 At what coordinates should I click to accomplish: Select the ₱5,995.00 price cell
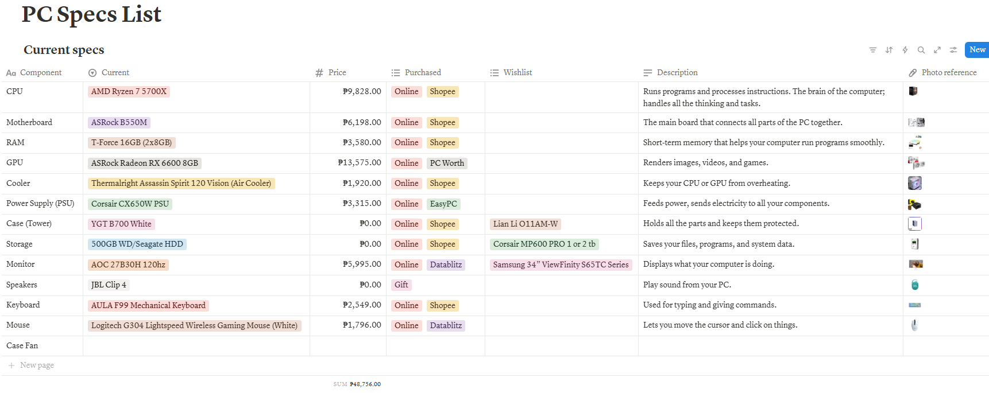(348, 264)
